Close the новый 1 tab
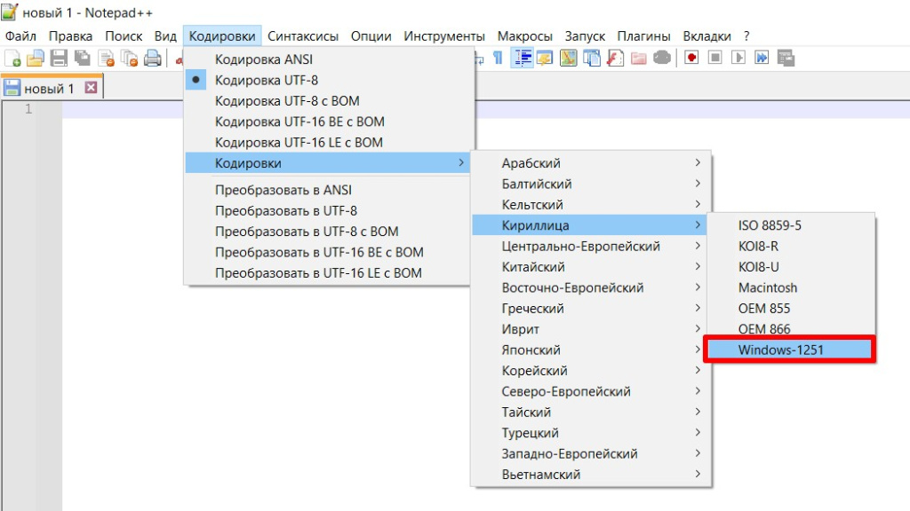The image size is (910, 511). point(90,88)
